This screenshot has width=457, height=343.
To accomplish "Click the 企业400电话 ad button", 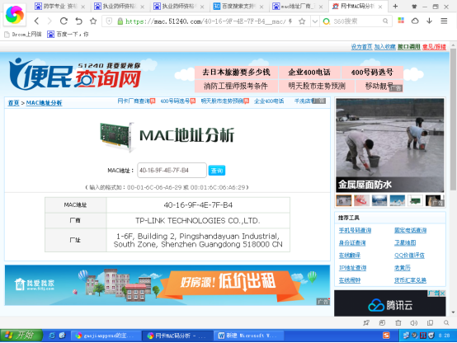I will click(309, 72).
